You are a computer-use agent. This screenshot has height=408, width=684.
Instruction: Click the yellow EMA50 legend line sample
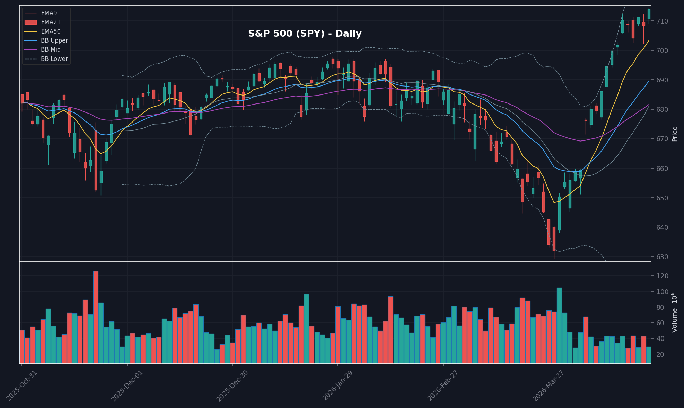pyautogui.click(x=31, y=31)
